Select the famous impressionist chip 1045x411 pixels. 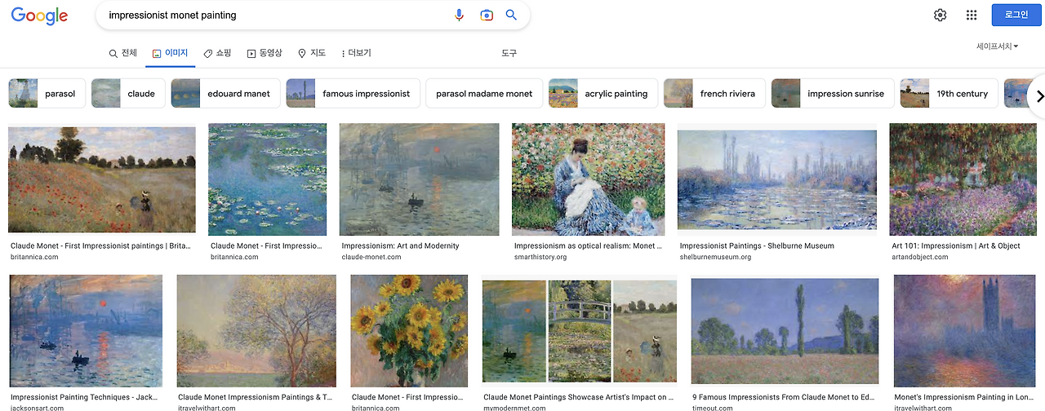pos(354,94)
